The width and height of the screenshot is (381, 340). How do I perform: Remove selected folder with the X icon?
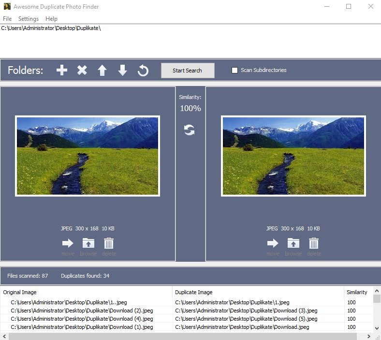coord(82,71)
